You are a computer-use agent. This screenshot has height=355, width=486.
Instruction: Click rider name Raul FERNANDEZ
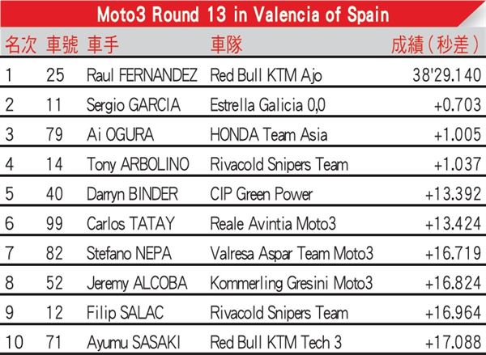point(142,75)
